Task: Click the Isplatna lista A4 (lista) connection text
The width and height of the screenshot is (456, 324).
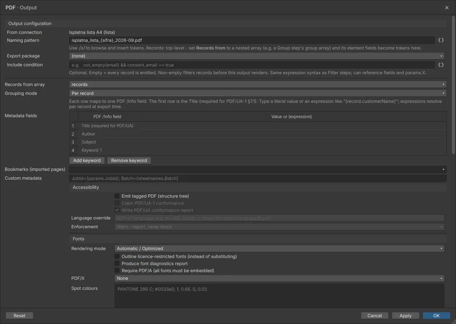Action: pyautogui.click(x=92, y=32)
